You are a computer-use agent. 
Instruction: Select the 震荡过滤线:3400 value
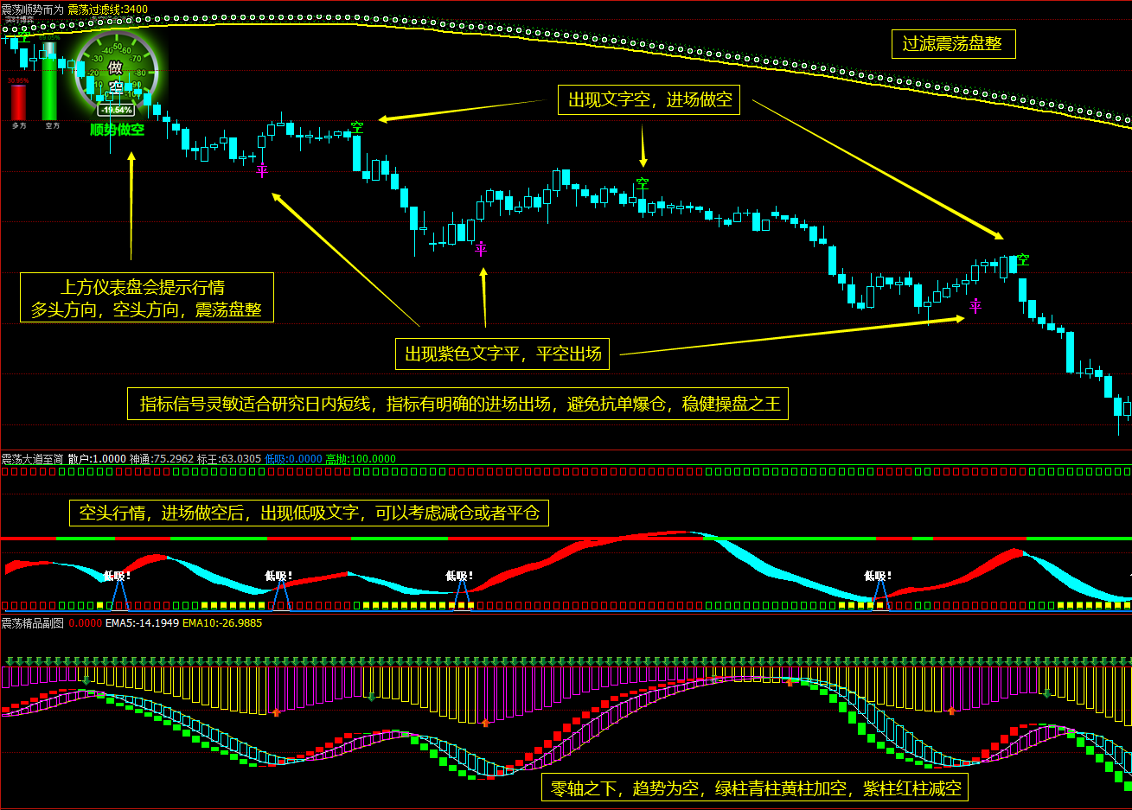point(108,10)
